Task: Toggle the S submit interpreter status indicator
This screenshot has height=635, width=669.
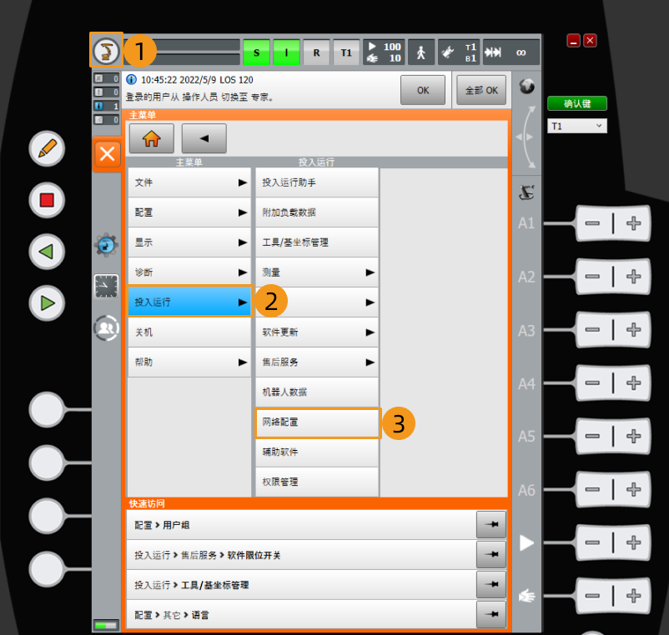Action: (256, 52)
